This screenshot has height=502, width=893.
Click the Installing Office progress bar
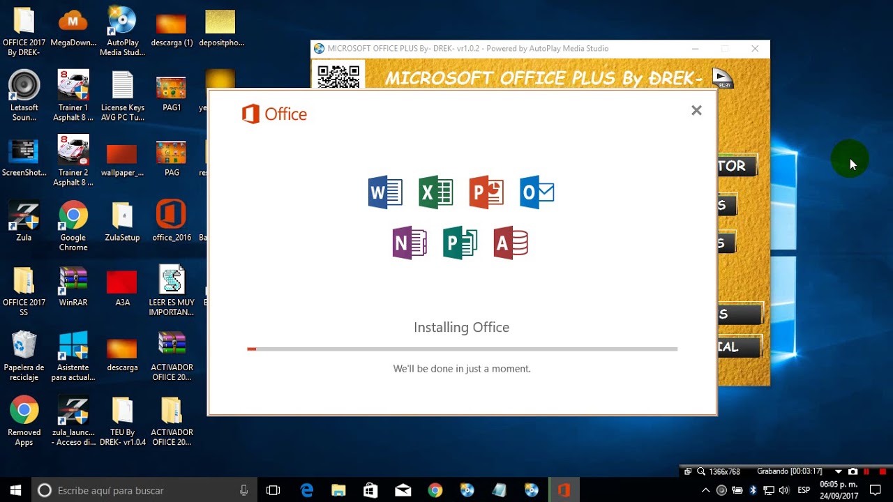point(462,349)
